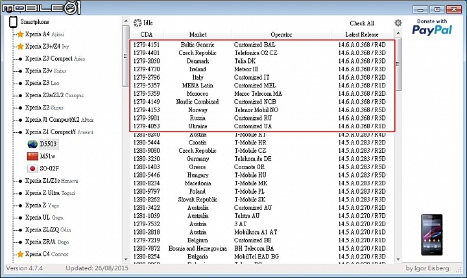
Task: Click the star icon beside Xperia Z3+/Z4
Action: [x=20, y=47]
